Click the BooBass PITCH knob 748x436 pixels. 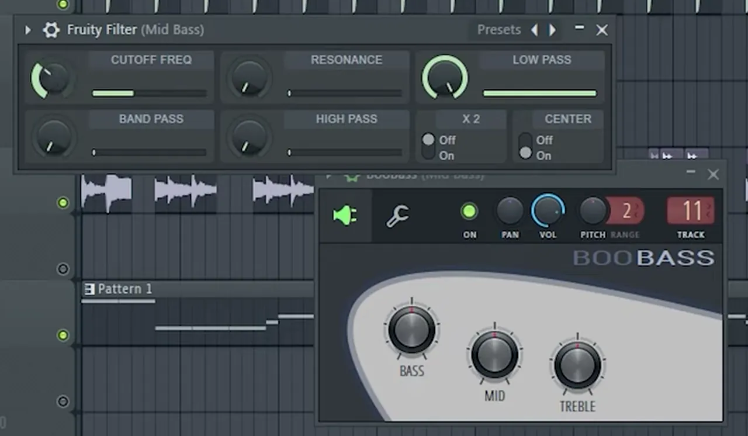point(593,212)
